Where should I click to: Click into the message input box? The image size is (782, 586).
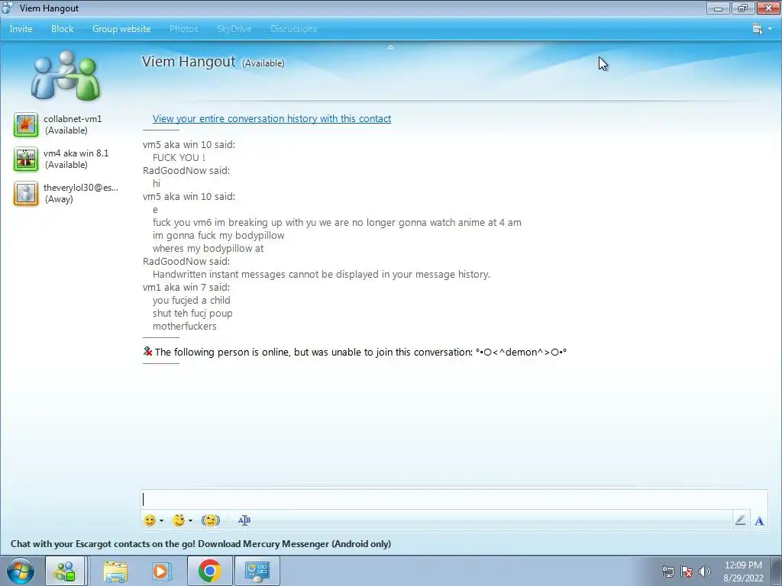point(454,499)
